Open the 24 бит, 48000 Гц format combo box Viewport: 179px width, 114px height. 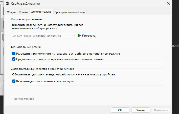[x=42, y=36]
